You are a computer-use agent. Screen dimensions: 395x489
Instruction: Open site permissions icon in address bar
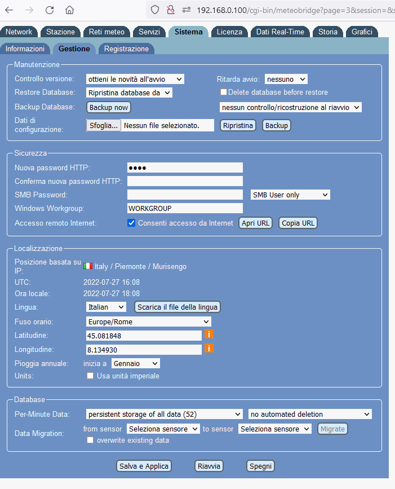tap(187, 10)
